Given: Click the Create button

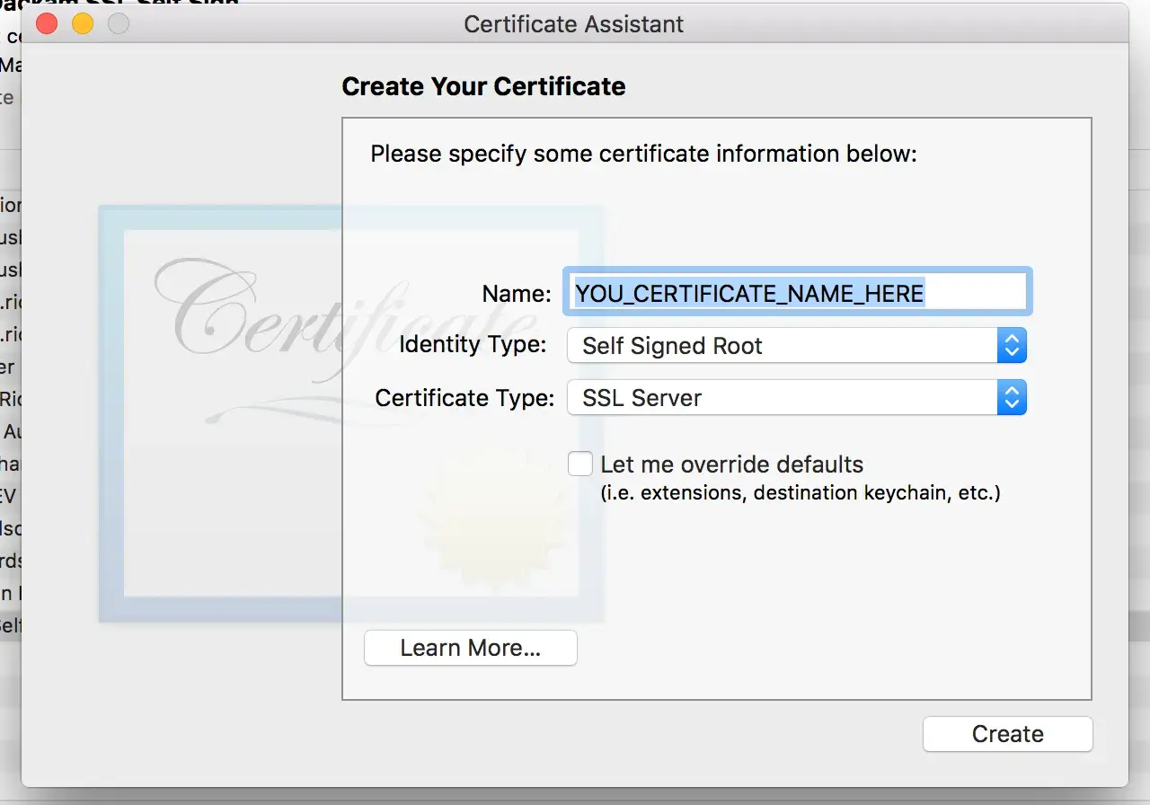Looking at the screenshot, I should point(1007,734).
